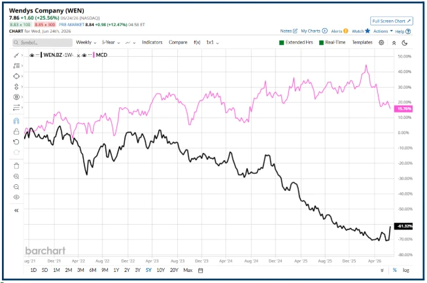Open the Templates menu

point(362,42)
